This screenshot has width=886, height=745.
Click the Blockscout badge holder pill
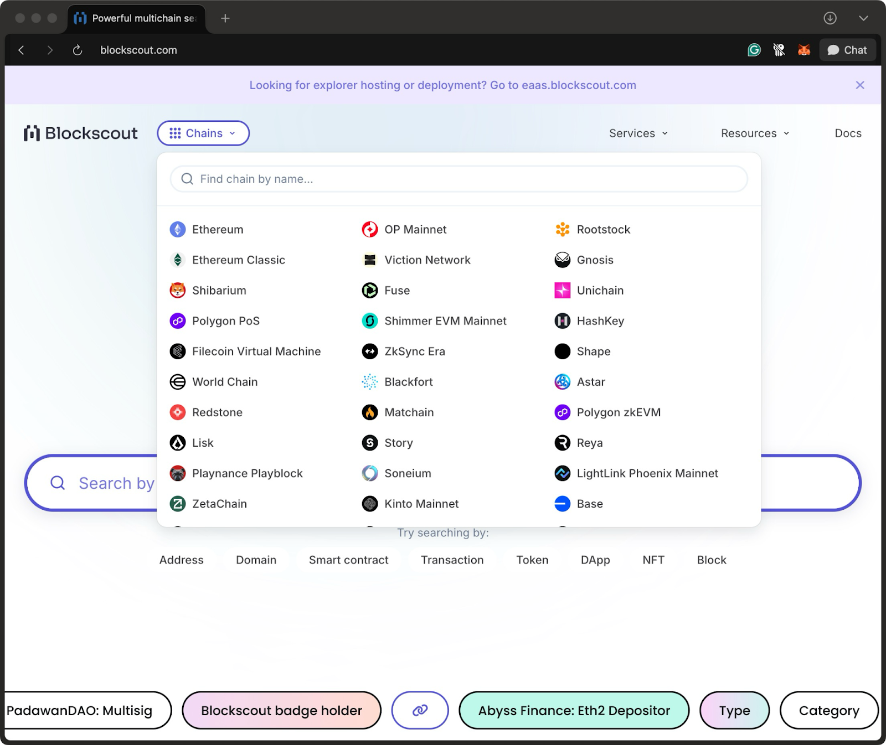coord(281,711)
